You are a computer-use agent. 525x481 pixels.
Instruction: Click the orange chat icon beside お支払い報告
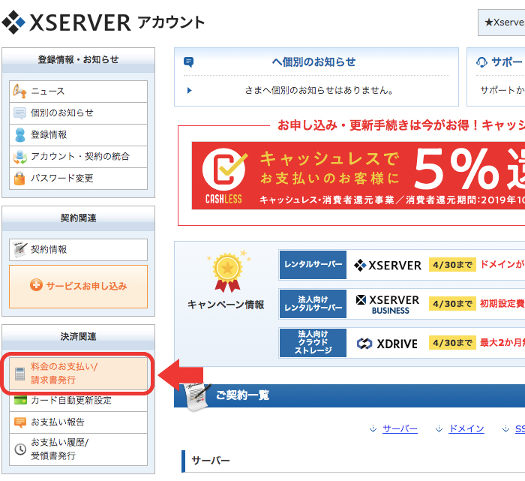[20, 422]
